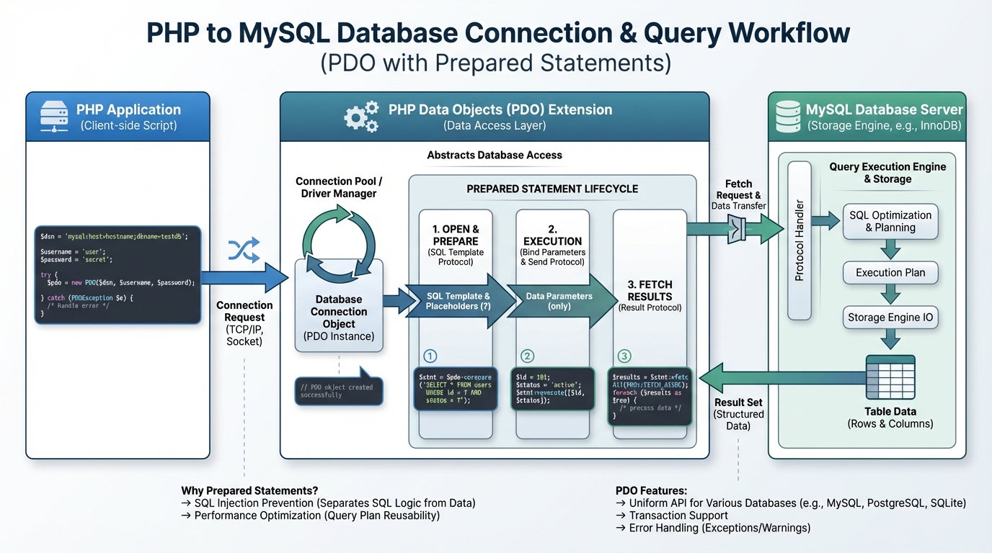
Task: Click the circled number 3 marker
Action: 624,356
